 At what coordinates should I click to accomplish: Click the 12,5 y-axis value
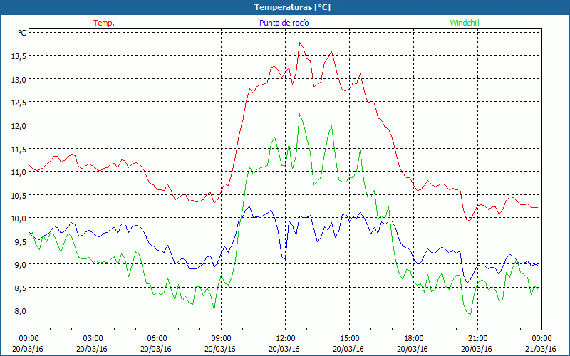click(18, 103)
